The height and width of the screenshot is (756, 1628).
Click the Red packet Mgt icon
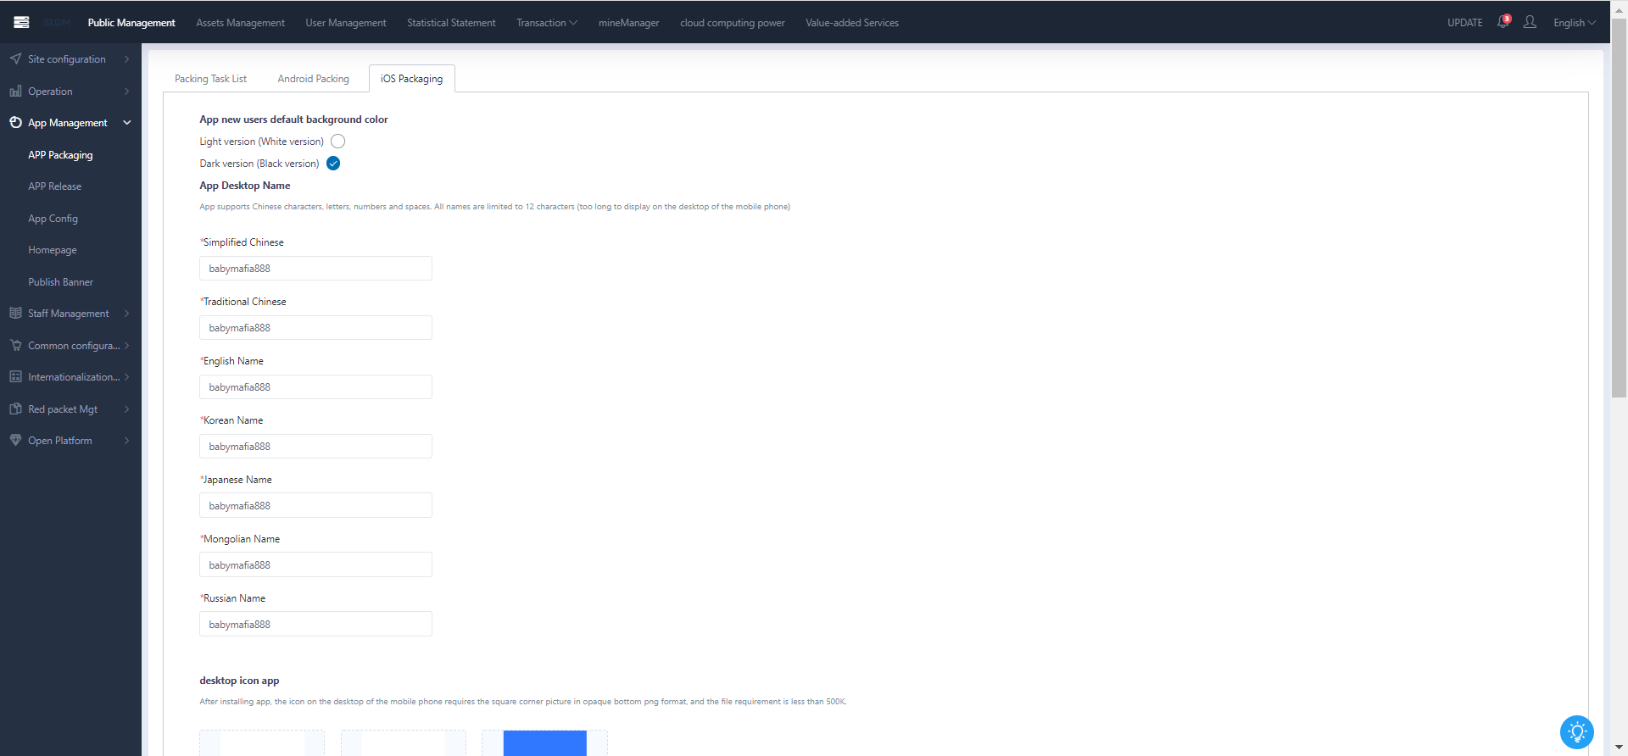(x=15, y=409)
